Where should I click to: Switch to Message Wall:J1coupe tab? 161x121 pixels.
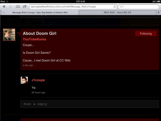(40, 13)
